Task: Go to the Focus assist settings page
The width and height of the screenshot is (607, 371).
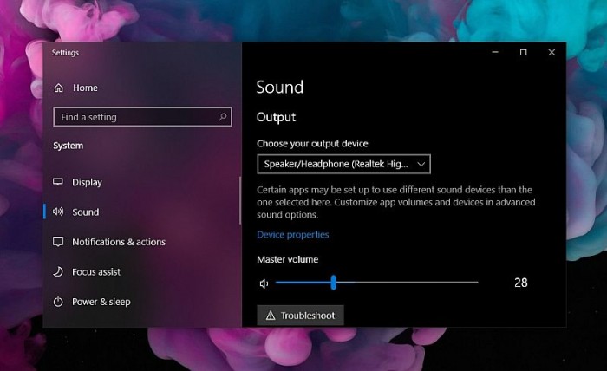Action: click(x=95, y=271)
